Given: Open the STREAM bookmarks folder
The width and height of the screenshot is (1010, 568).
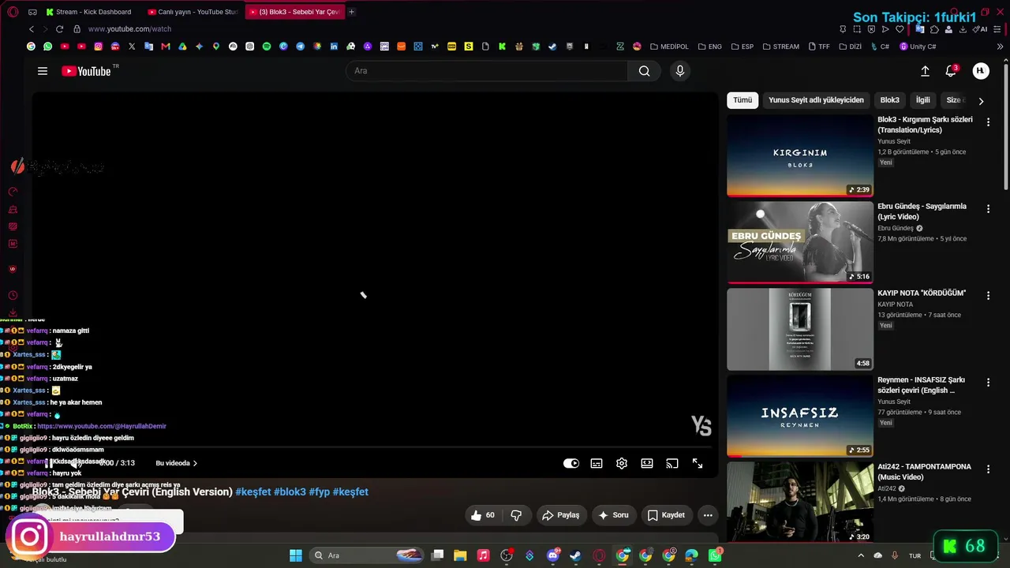Looking at the screenshot, I should tap(780, 47).
